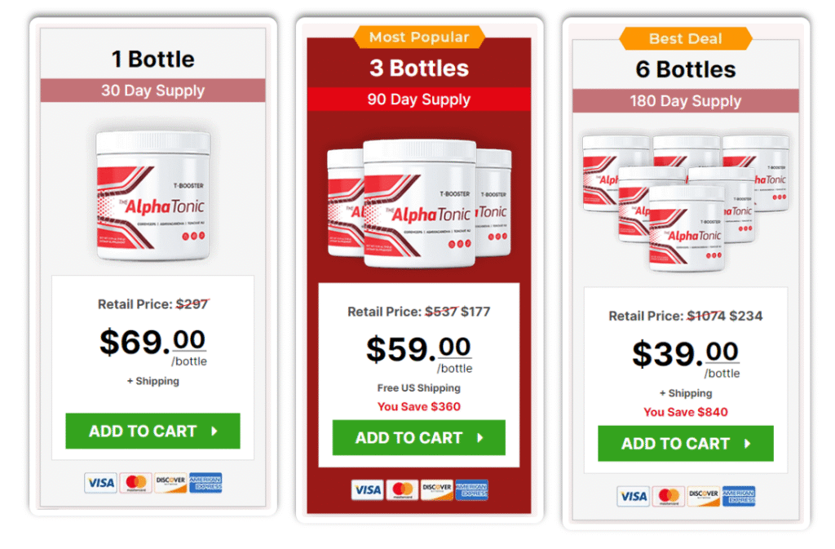
Task: Click the Discover icon in the 3 Bottles card
Action: pyautogui.click(x=437, y=490)
